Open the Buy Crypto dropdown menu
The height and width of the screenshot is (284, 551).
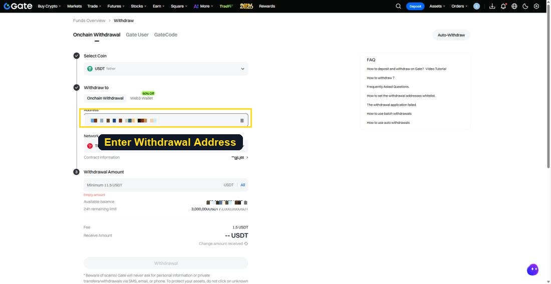click(49, 6)
